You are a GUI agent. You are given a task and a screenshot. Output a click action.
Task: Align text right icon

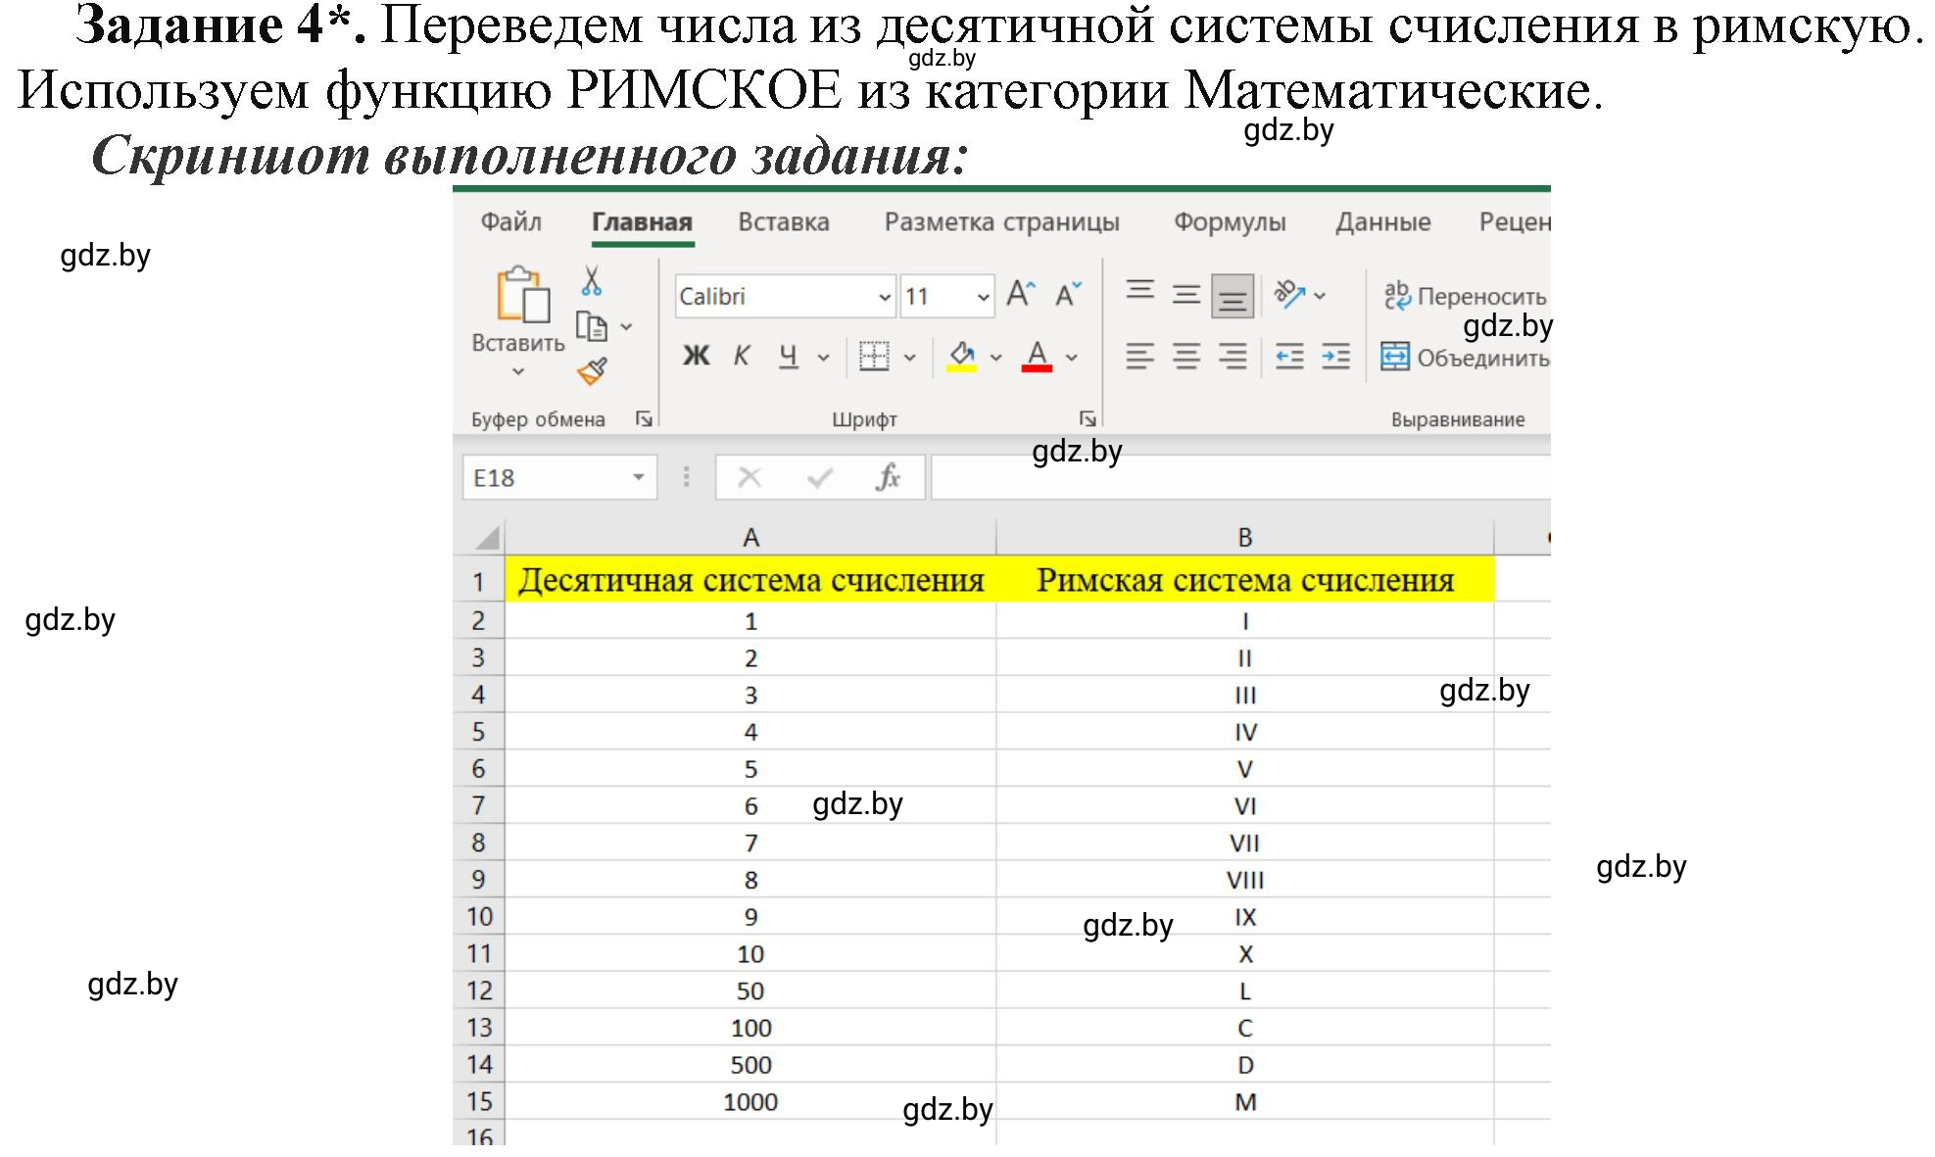[x=1233, y=357]
